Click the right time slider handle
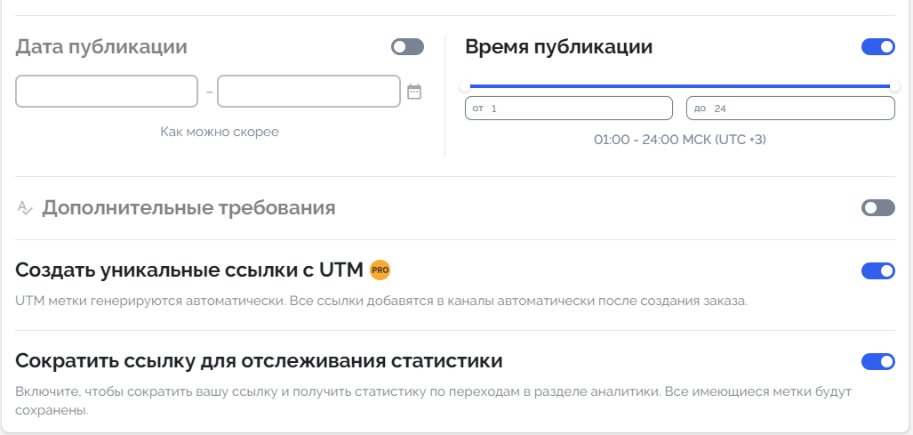 [894, 86]
